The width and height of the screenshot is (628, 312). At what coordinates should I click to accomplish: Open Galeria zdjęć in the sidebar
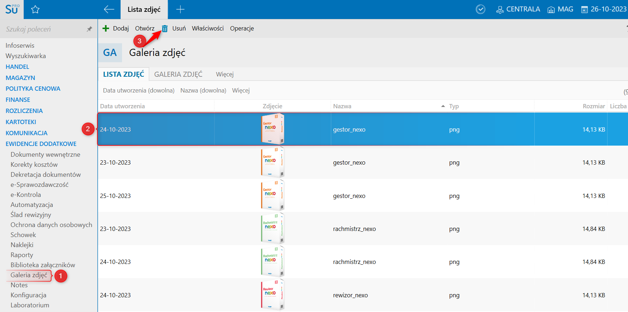[29, 275]
